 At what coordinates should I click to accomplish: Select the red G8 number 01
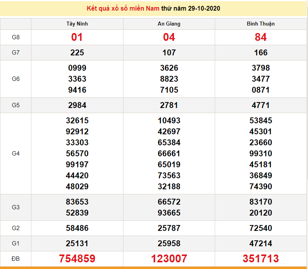(x=77, y=37)
